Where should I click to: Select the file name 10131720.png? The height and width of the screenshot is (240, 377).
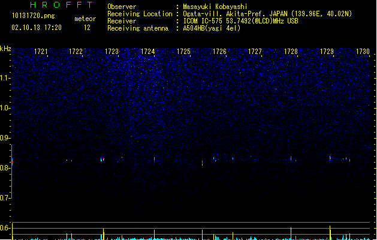pyautogui.click(x=34, y=16)
